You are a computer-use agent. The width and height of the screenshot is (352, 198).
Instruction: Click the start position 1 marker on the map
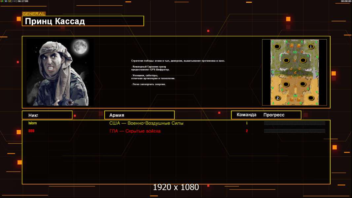(x=311, y=47)
